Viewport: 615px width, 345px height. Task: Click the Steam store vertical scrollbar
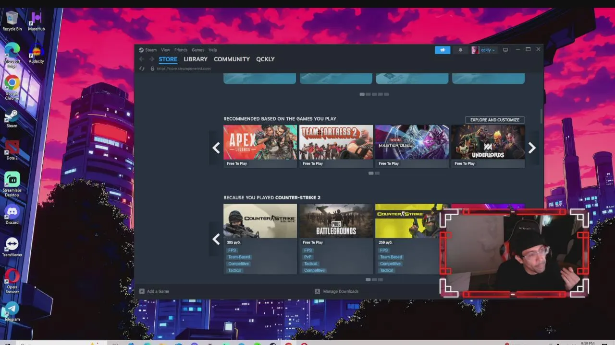[x=541, y=115]
